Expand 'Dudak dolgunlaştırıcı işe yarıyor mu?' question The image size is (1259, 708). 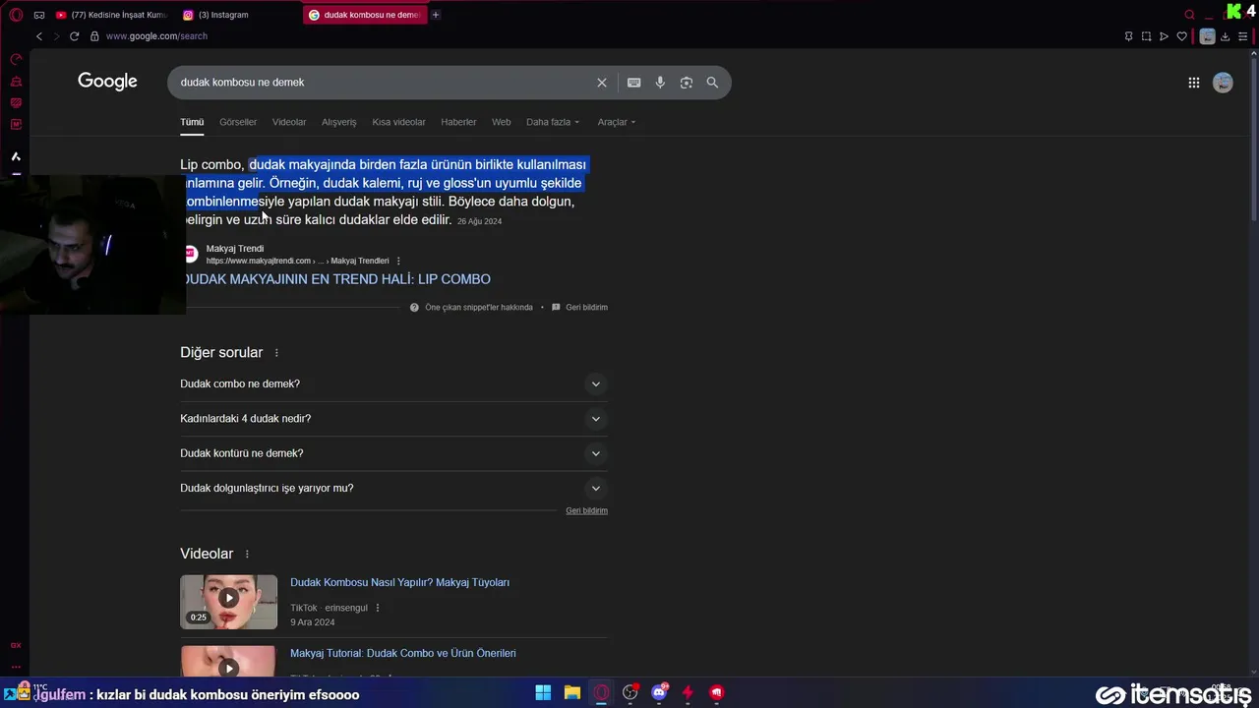tap(393, 488)
